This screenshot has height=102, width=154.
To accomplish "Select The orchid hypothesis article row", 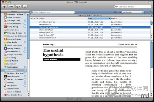I will pos(90,27).
